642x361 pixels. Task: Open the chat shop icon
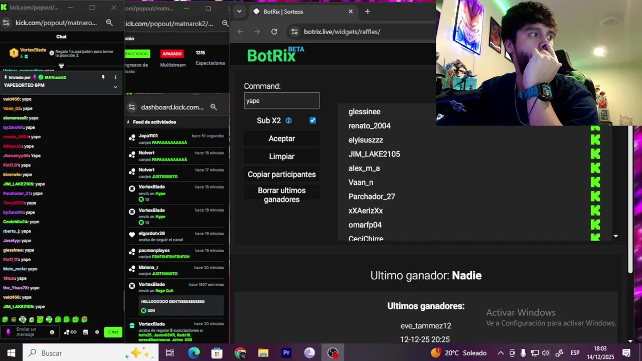tap(85, 332)
